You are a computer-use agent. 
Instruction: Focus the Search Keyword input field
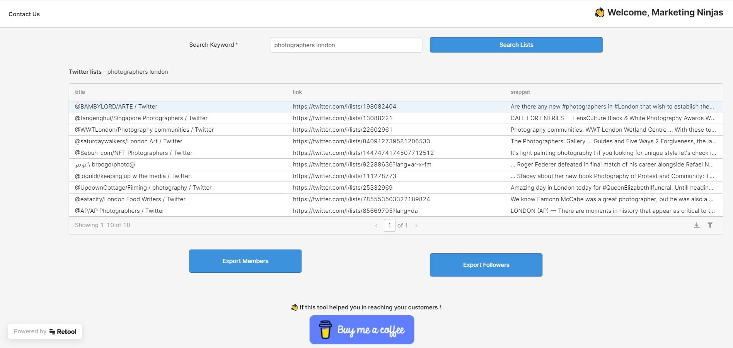[346, 45]
